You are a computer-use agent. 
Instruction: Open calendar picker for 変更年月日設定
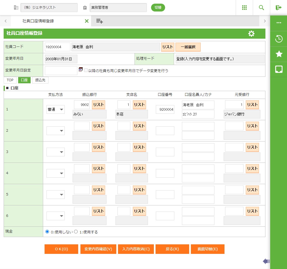81,69
